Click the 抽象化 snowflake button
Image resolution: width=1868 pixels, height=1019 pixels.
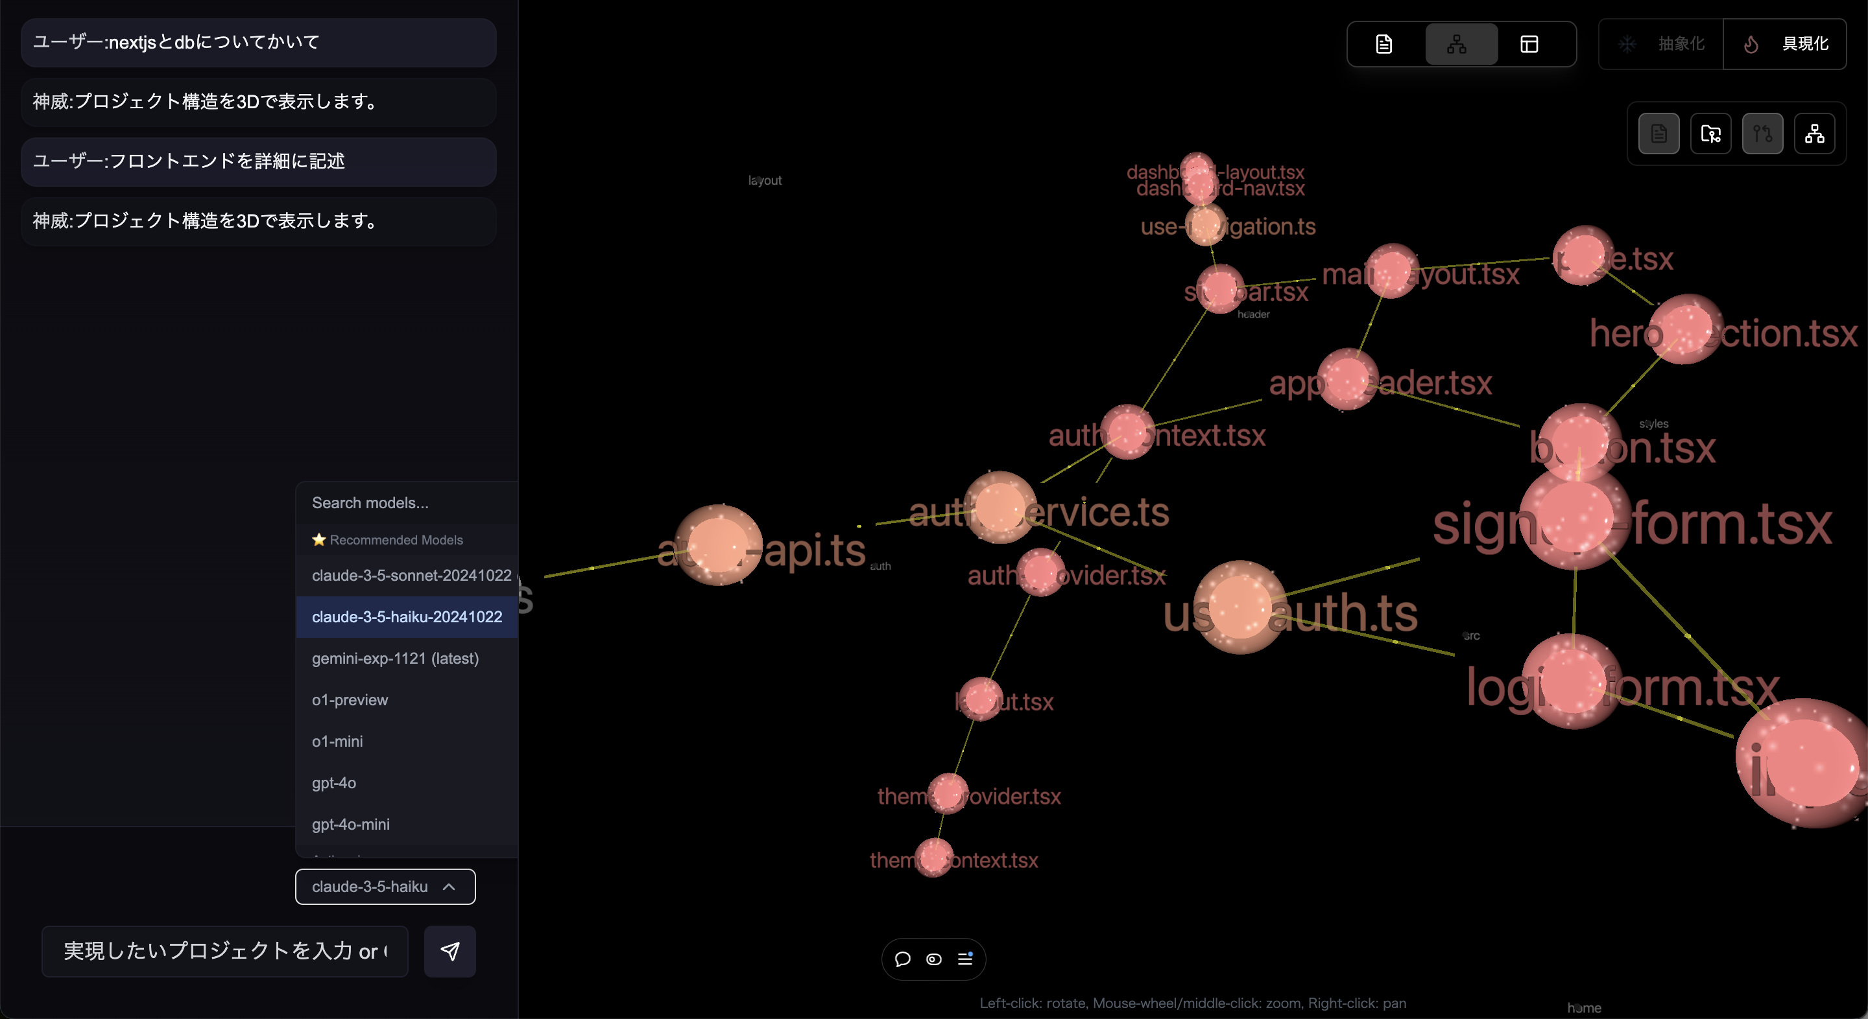pyautogui.click(x=1661, y=44)
